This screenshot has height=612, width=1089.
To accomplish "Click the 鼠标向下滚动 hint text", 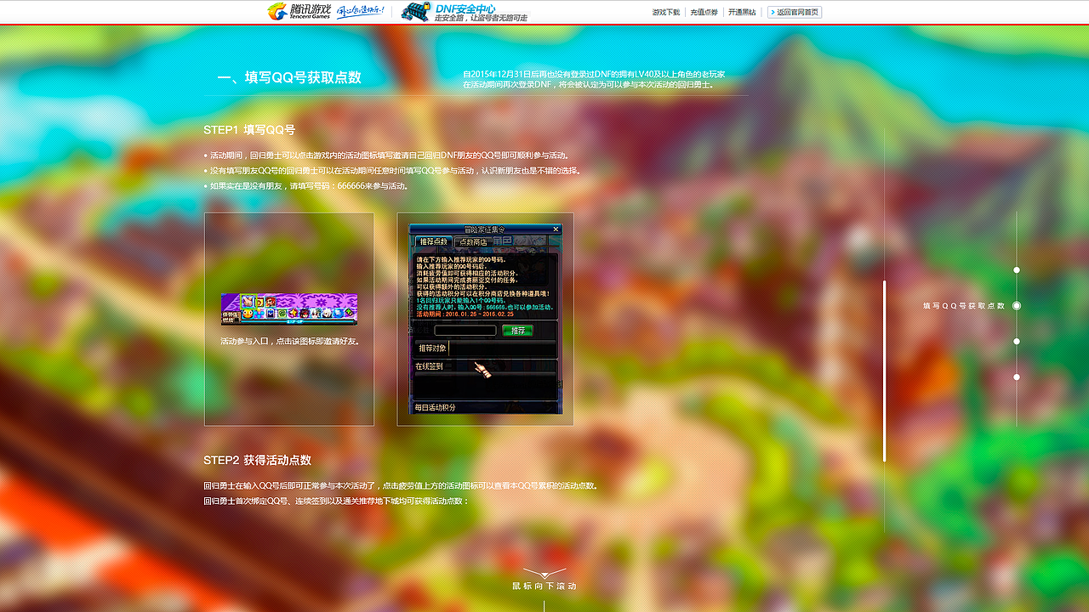I will (544, 586).
